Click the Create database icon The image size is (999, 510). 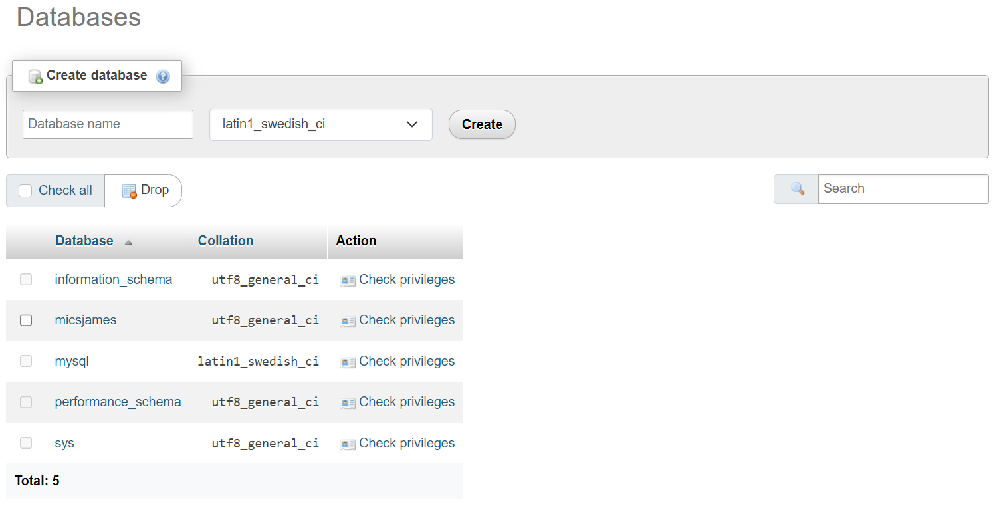tap(35, 76)
